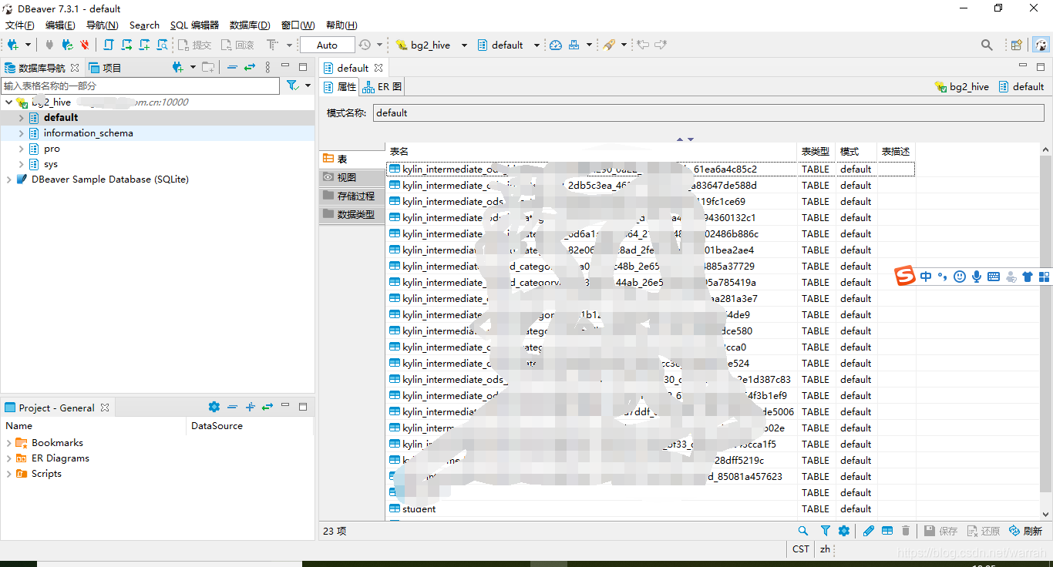Click the bg2_hive breadcrumb link in the editor

tap(962, 87)
